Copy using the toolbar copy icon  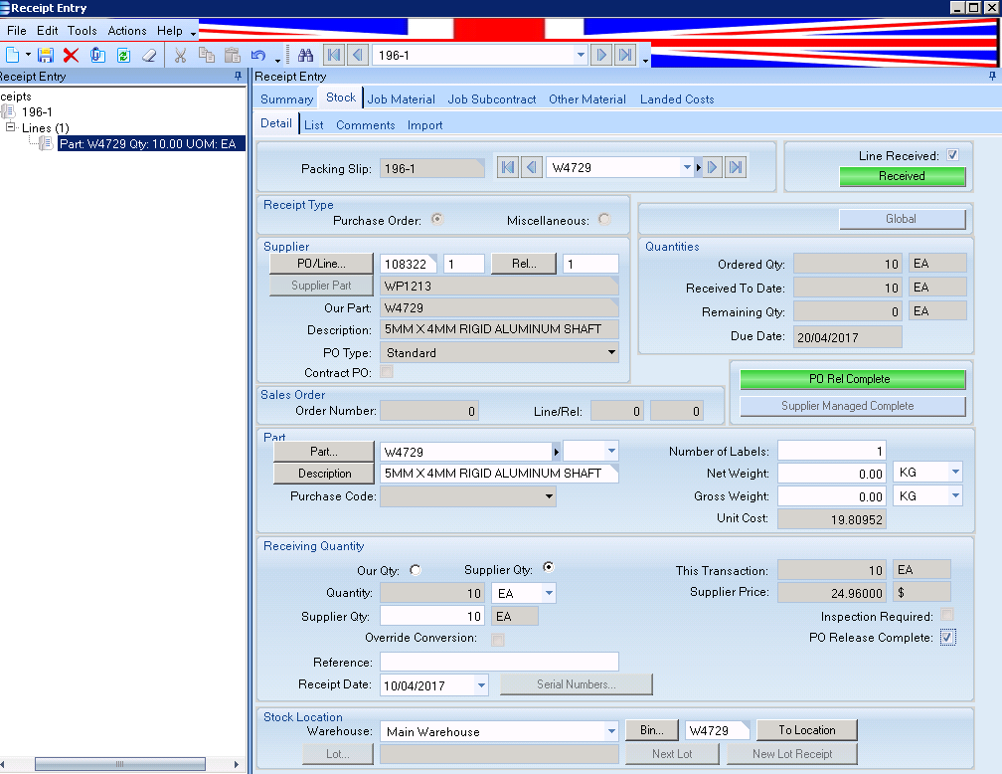[207, 55]
